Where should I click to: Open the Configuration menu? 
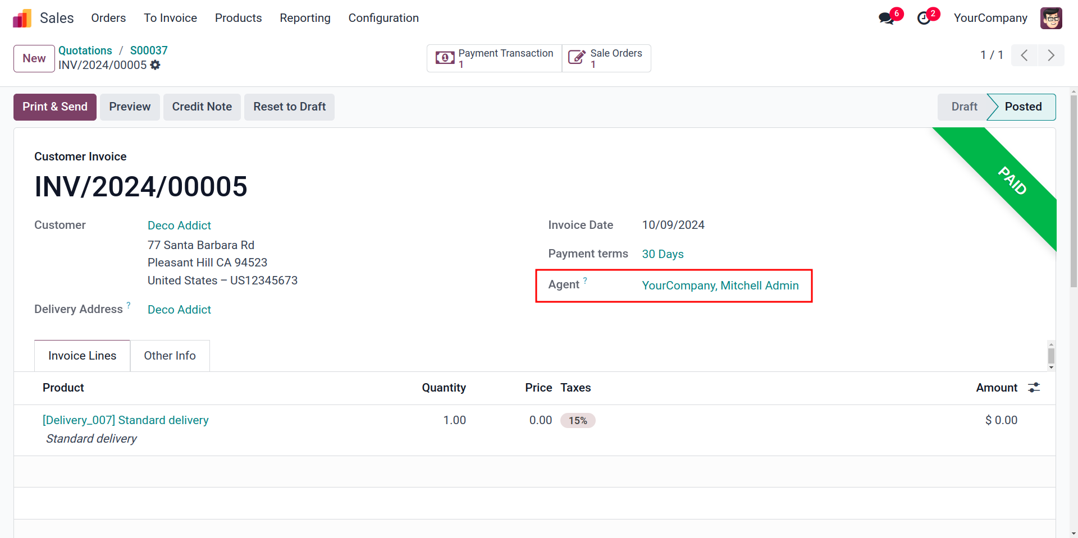pos(383,18)
